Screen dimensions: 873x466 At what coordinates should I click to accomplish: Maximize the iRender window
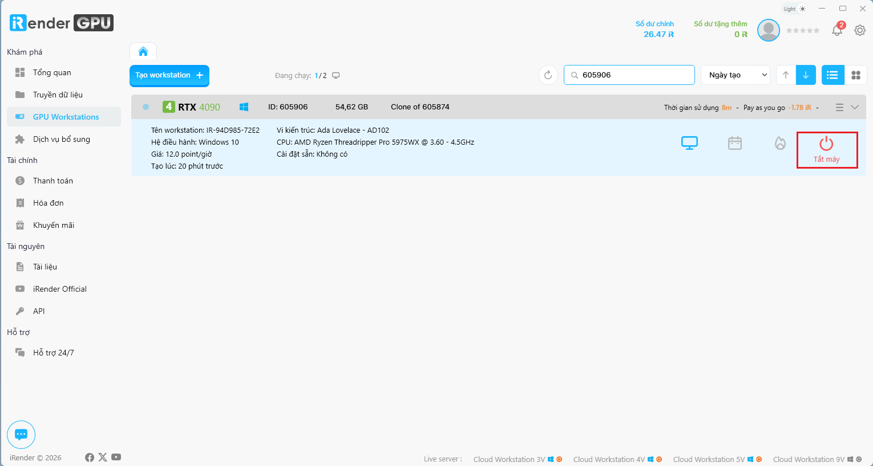click(843, 9)
